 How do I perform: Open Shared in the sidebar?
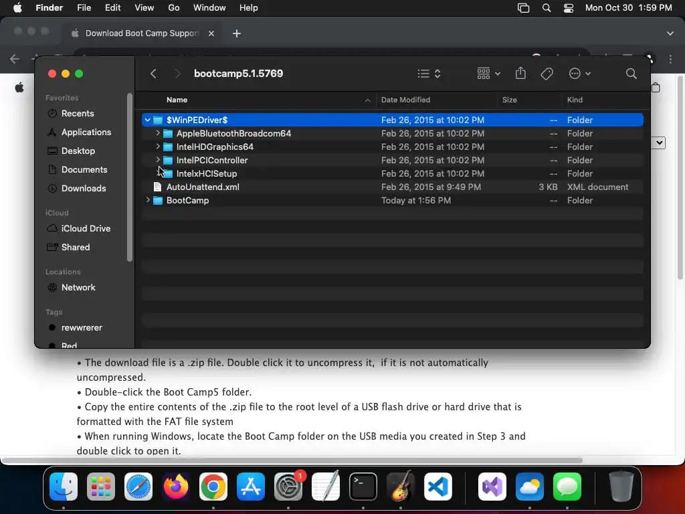click(75, 248)
